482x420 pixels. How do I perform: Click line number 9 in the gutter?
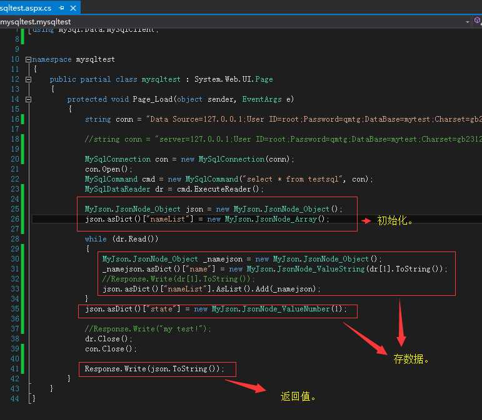(17, 49)
